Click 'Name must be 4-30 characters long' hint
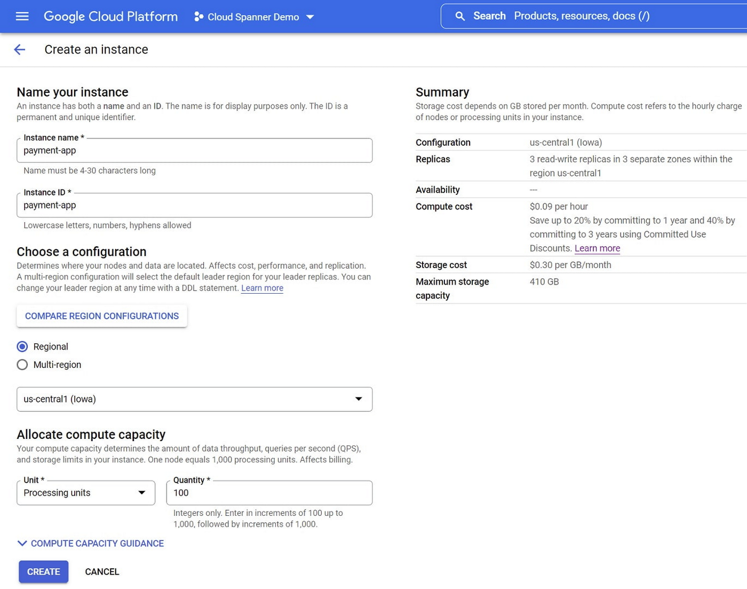Screen dimensions: 747x589 pos(90,171)
